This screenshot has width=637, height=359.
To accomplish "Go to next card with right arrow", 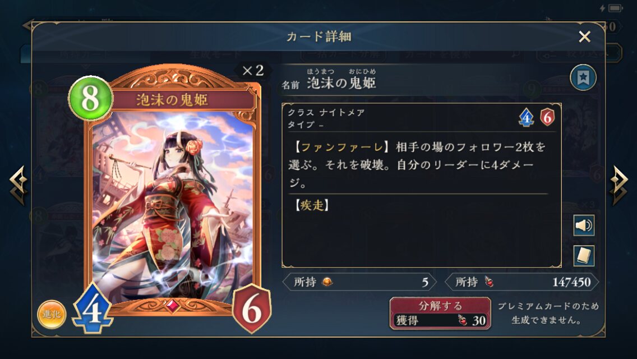I will coord(618,185).
